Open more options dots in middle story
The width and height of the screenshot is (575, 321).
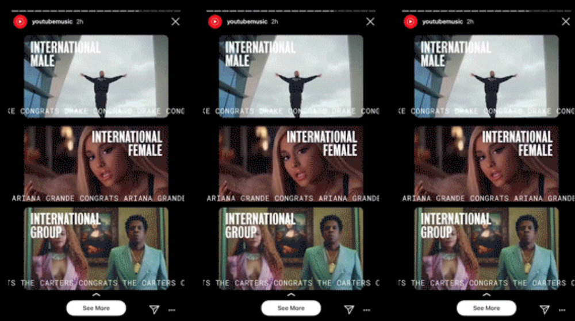click(366, 310)
